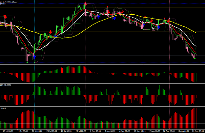Select the red sell arrow beside the 16 Aug line
Viewport: 205px width, 133px height.
(x=169, y=22)
